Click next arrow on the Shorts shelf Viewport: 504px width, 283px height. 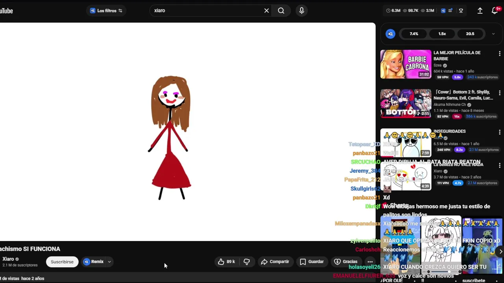[x=500, y=252]
